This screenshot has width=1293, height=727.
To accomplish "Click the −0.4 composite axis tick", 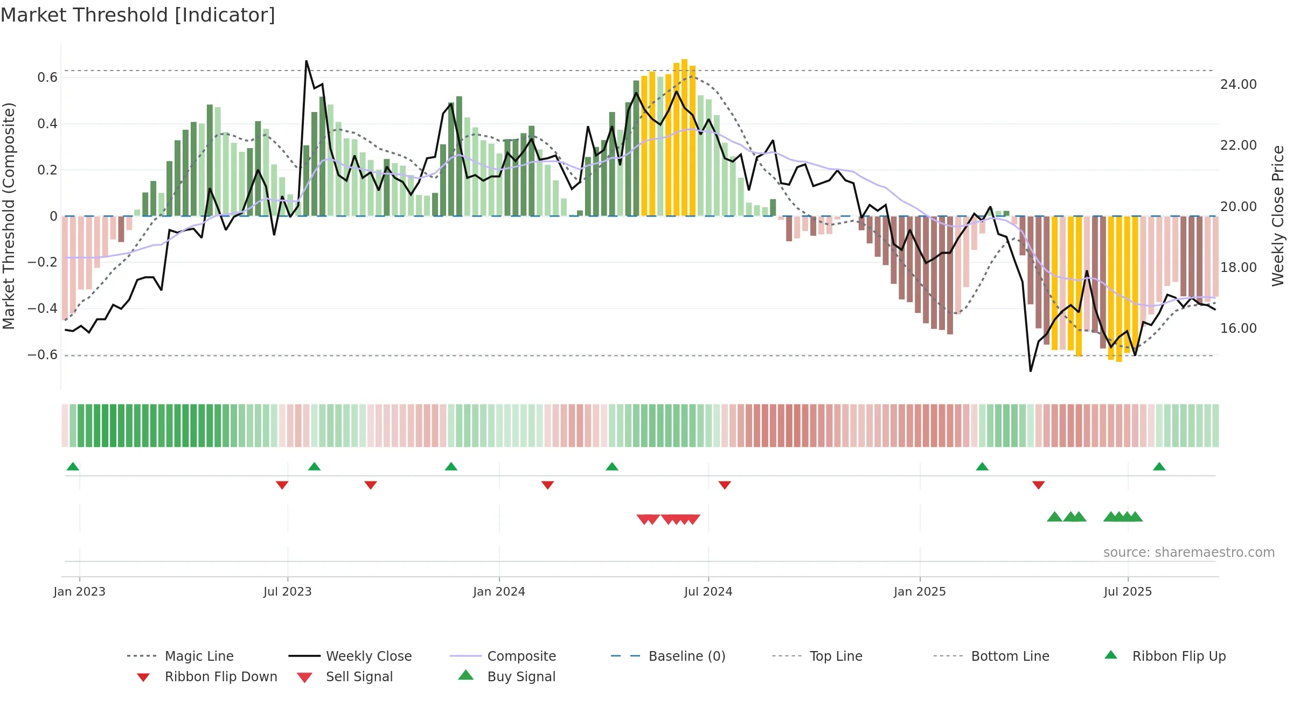I will [x=43, y=309].
